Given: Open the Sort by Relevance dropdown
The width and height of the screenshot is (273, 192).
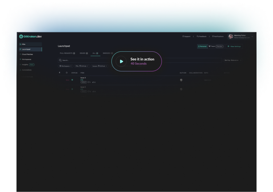Looking at the screenshot, I should click(233, 60).
